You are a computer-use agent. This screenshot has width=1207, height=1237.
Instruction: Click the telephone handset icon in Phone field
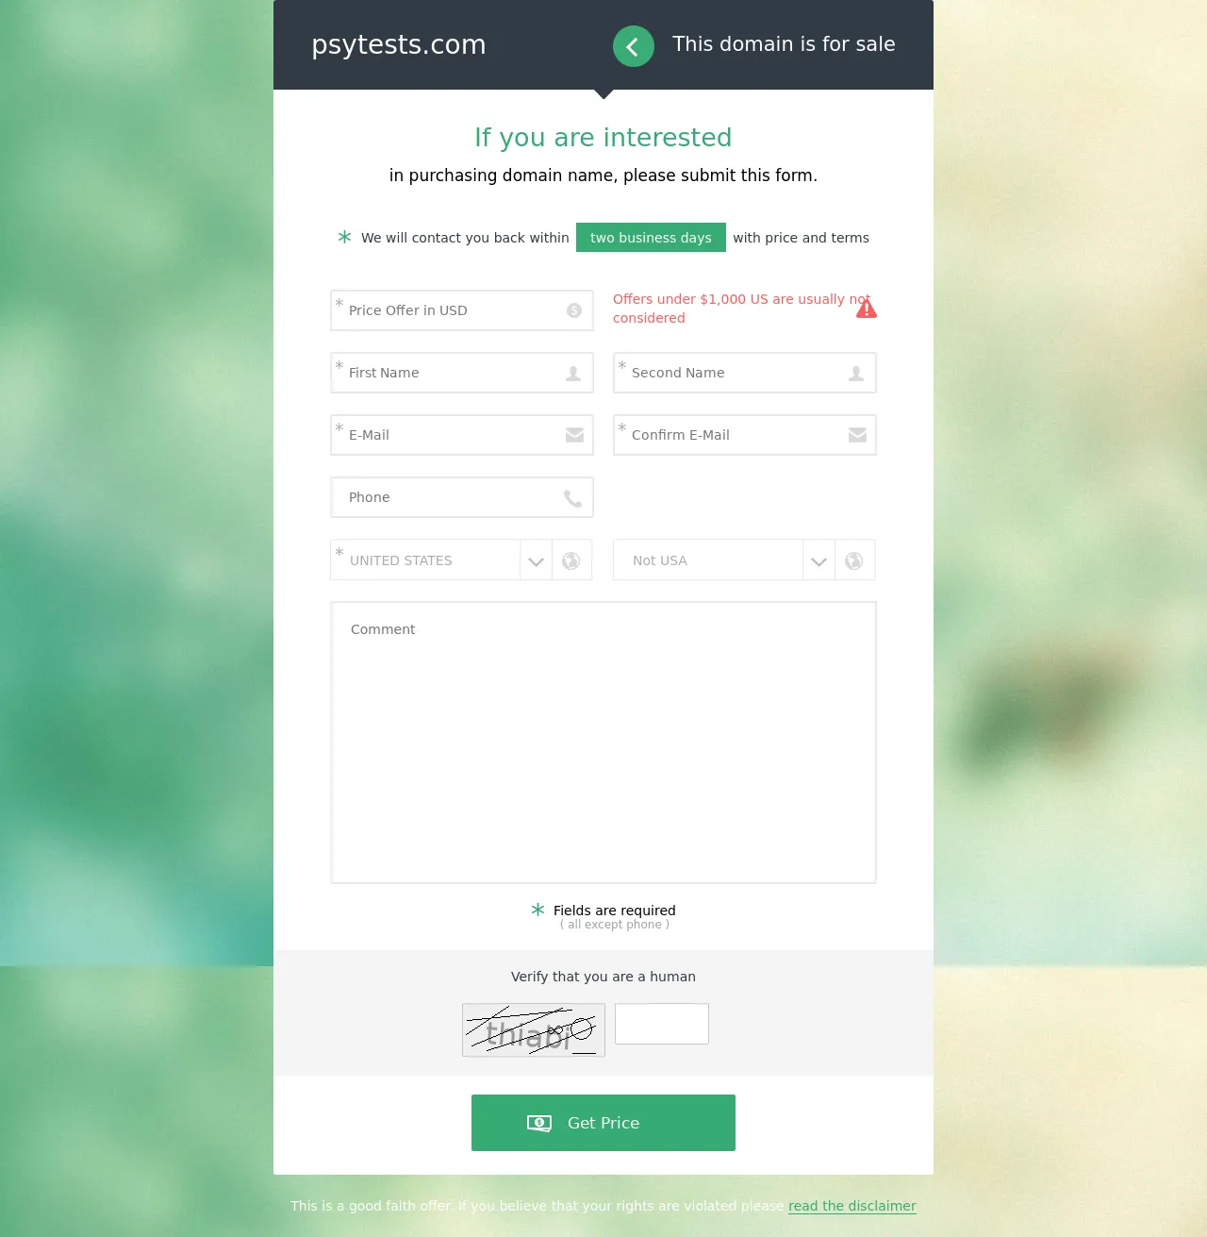pyautogui.click(x=572, y=498)
